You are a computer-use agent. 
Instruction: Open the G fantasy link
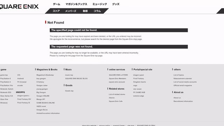pos(40,82)
